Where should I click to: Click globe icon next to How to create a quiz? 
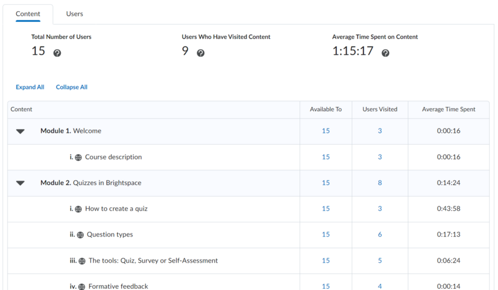(x=78, y=209)
